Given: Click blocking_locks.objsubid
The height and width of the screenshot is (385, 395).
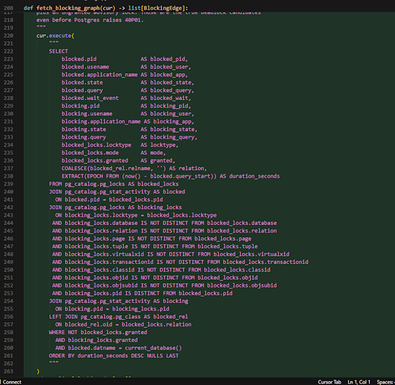Looking at the screenshot, I should pos(101,286).
